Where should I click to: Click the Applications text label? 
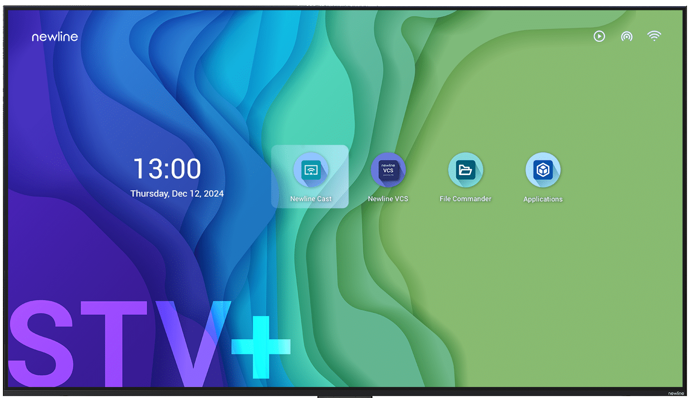(x=543, y=199)
